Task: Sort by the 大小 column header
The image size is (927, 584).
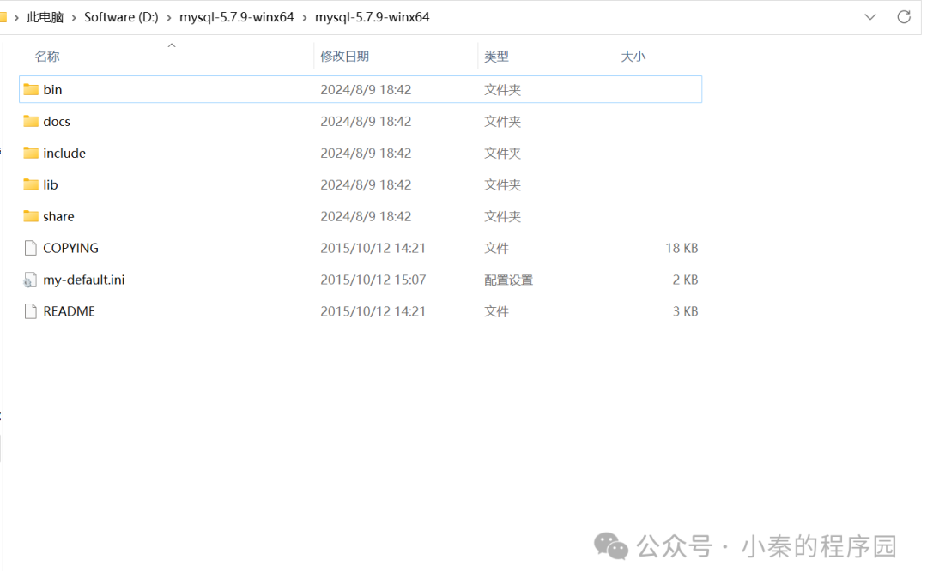Action: click(x=633, y=56)
